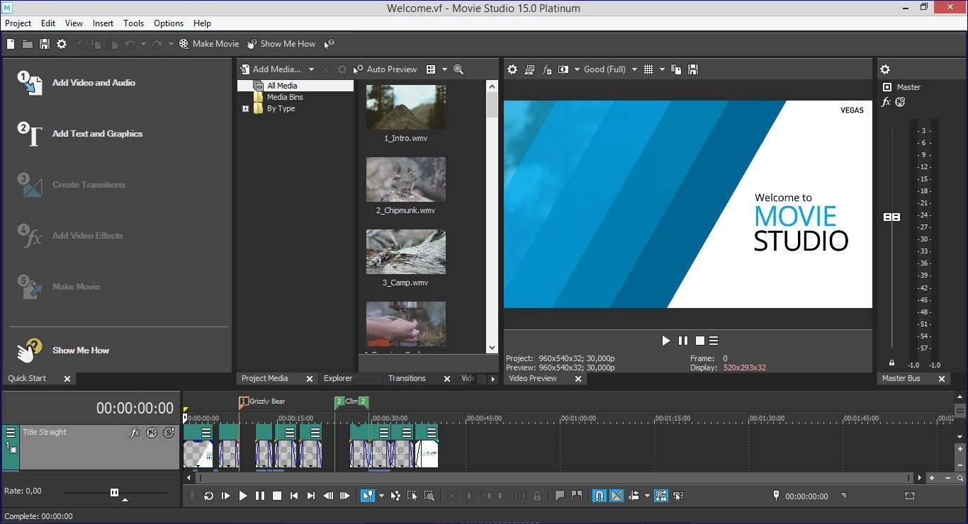Open the media Views dropdown arrow
Screen dimensions: 968x524
(445, 69)
